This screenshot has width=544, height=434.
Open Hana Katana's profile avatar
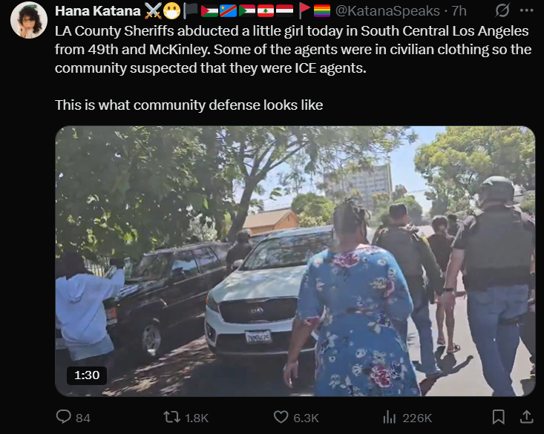(x=29, y=20)
